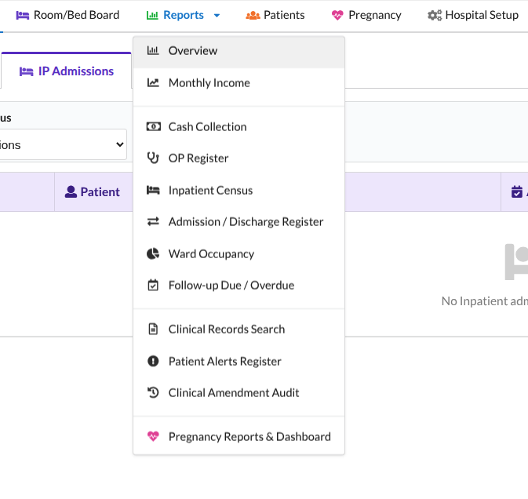Open Clinical Records Search
The width and height of the screenshot is (528, 499).
click(x=239, y=330)
